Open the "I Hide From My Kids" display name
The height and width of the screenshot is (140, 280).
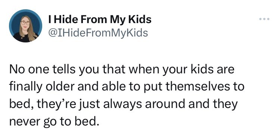tap(100, 19)
